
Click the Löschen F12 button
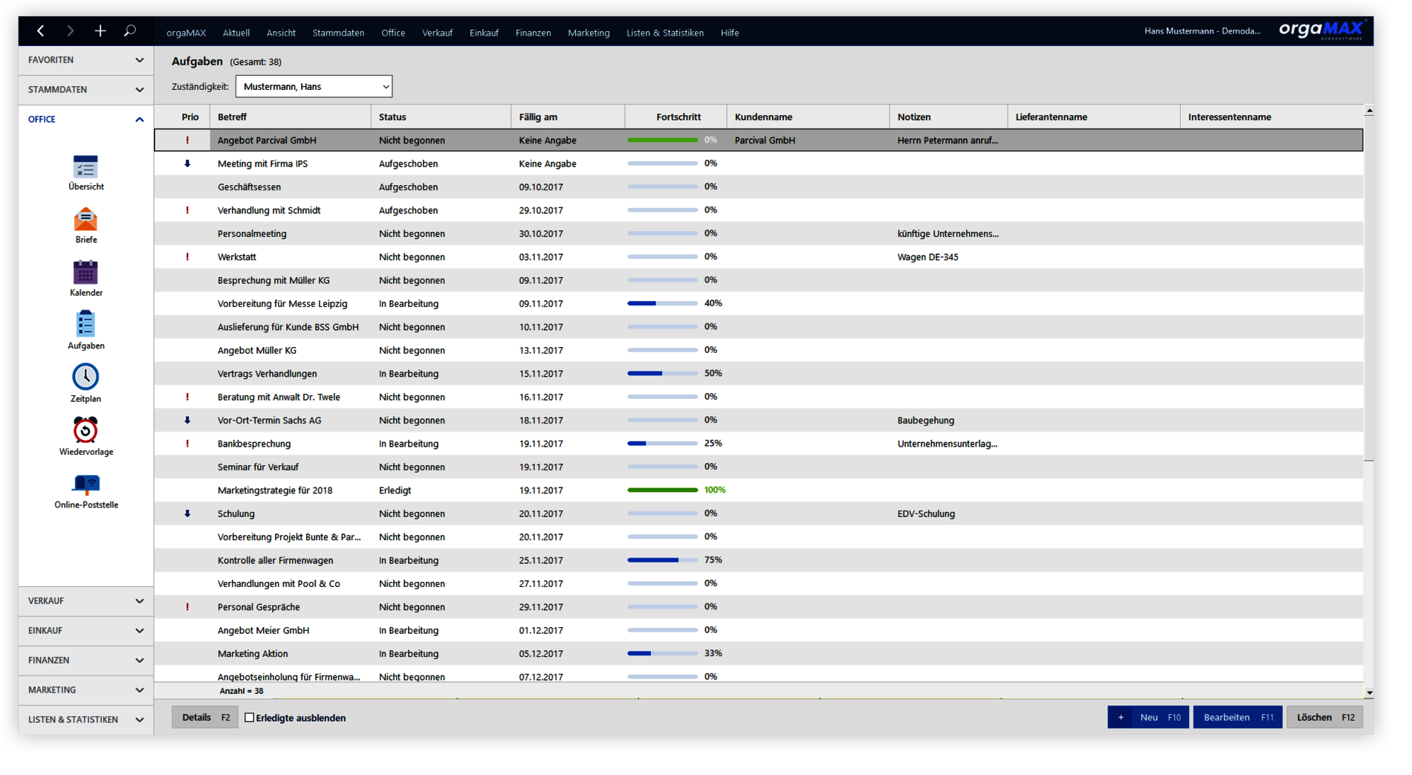point(1326,718)
